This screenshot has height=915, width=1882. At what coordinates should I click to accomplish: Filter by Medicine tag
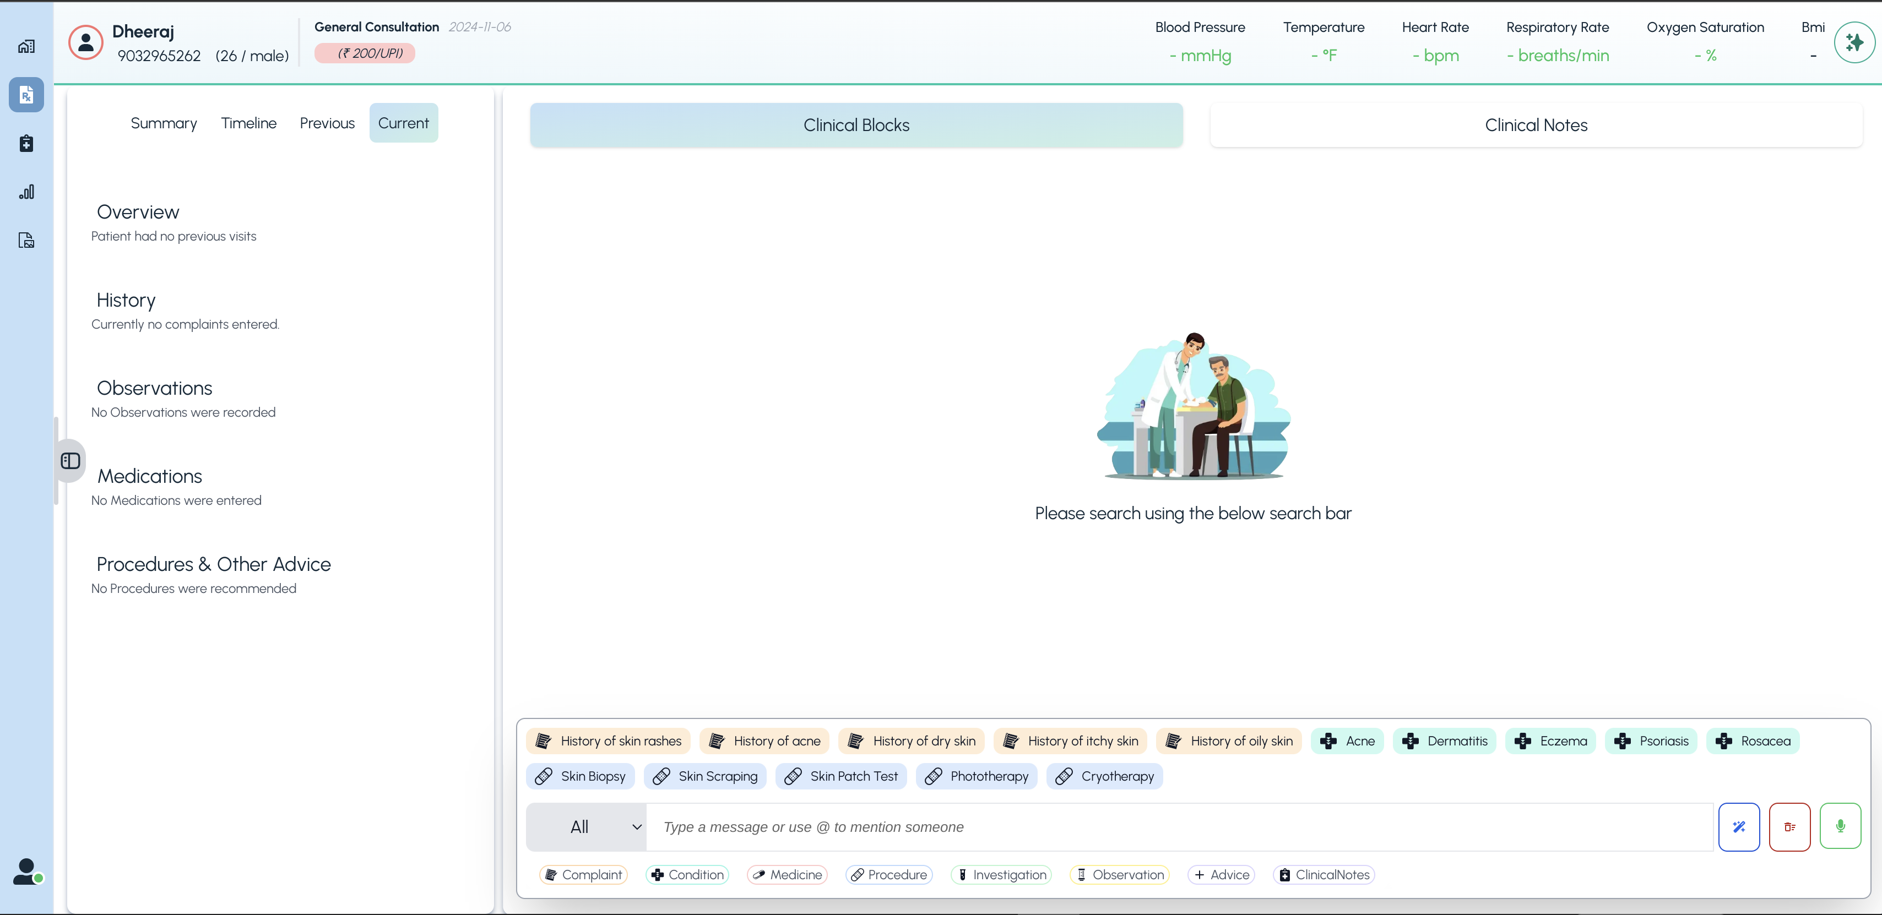tap(787, 874)
